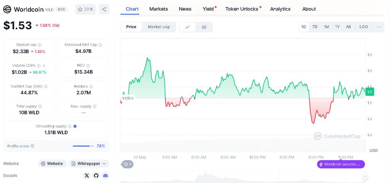The width and height of the screenshot is (390, 183).
Task: Open the Token Unlocks tab
Action: (x=242, y=9)
